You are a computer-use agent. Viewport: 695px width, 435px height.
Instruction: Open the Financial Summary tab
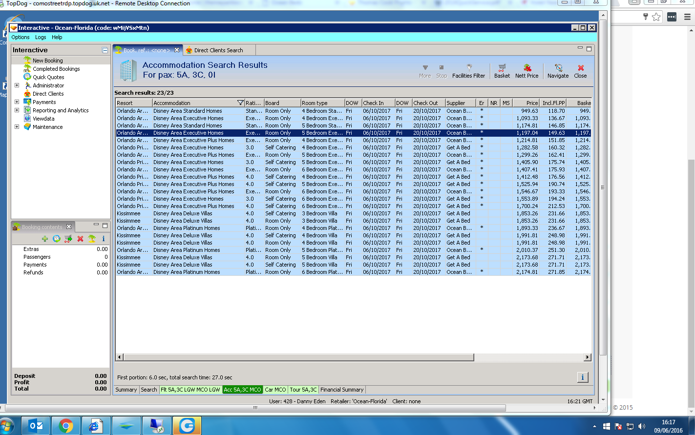(x=342, y=390)
